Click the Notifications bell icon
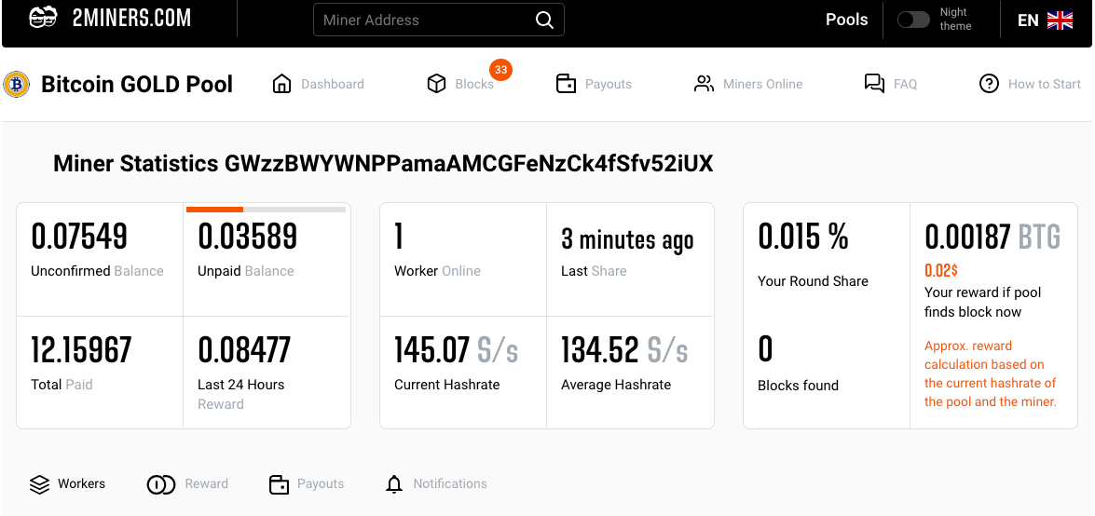Screen dimensions: 1095x516 (x=394, y=484)
